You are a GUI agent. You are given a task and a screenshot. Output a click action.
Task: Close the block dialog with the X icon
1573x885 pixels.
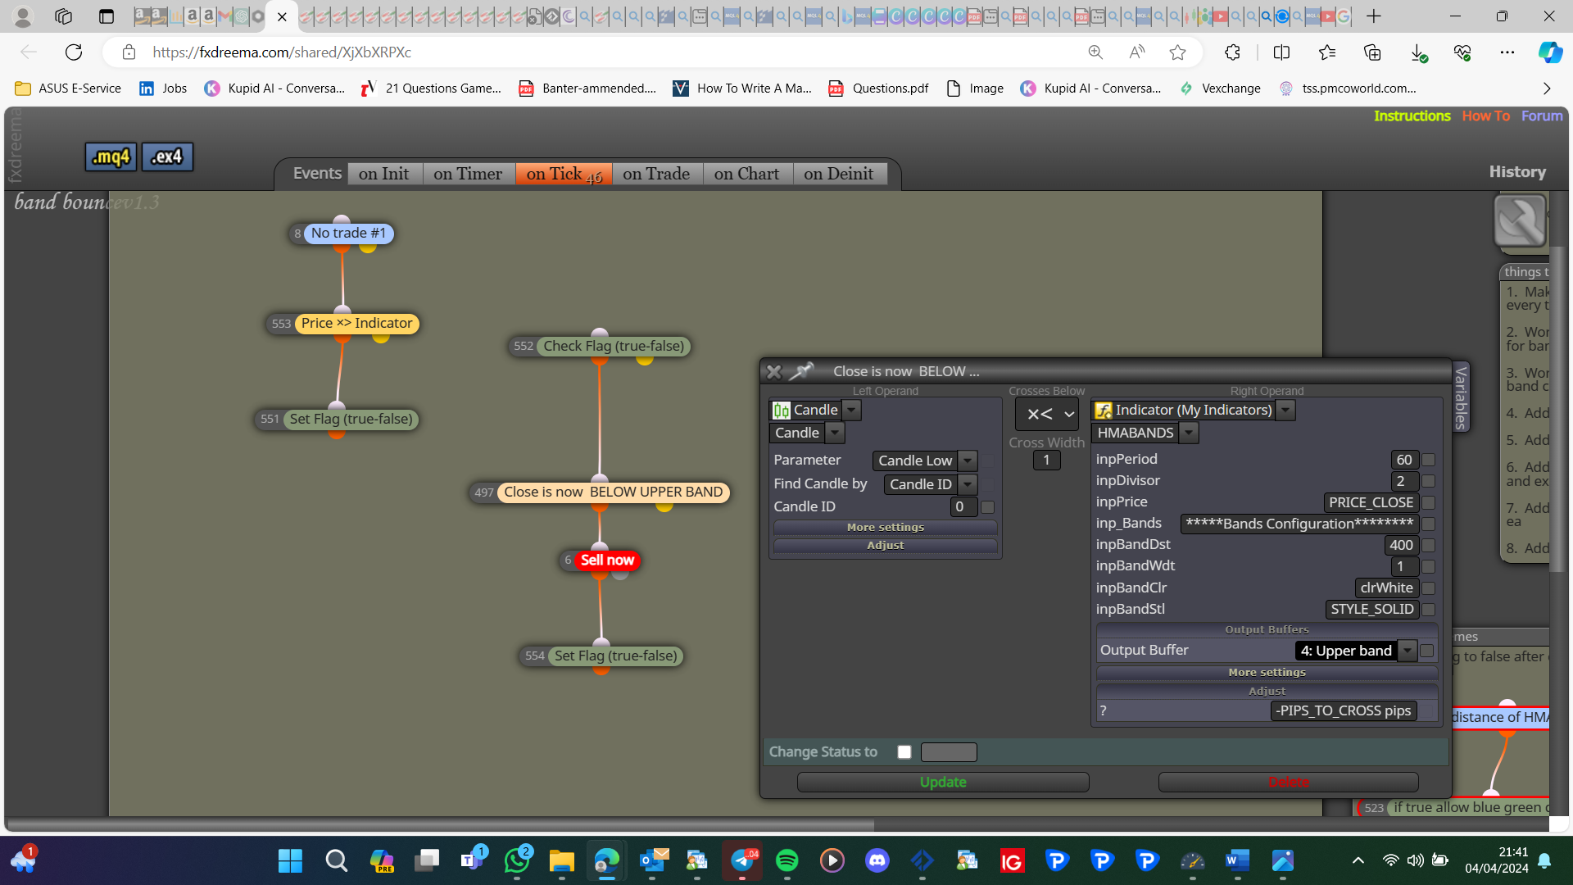(773, 372)
